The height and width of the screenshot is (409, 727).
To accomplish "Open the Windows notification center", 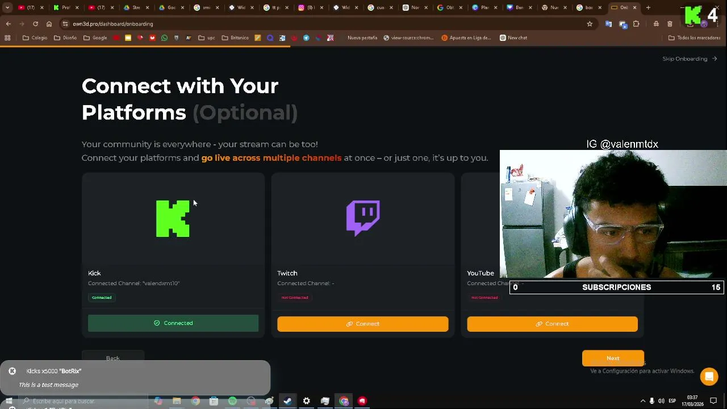I will click(x=714, y=401).
